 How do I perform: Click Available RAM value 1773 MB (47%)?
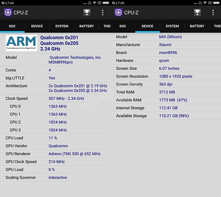click(173, 100)
